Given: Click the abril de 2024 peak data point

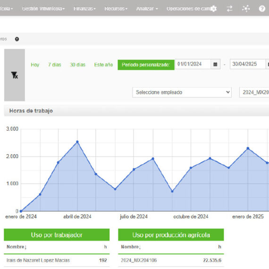Looking at the screenshot, I should [77, 142].
